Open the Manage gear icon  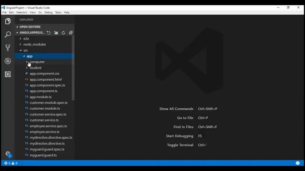pos(8,154)
